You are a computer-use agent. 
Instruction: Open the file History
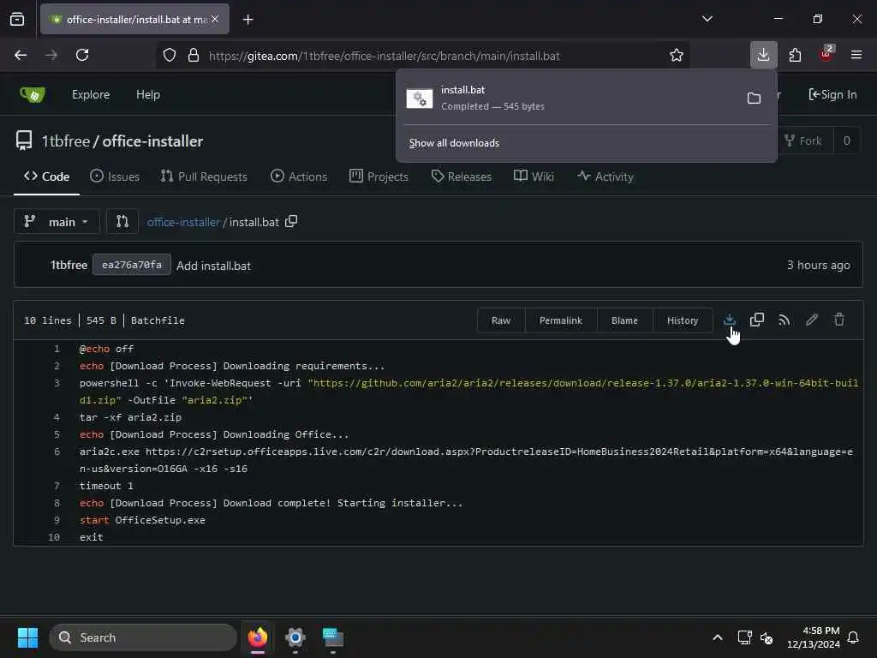683,320
